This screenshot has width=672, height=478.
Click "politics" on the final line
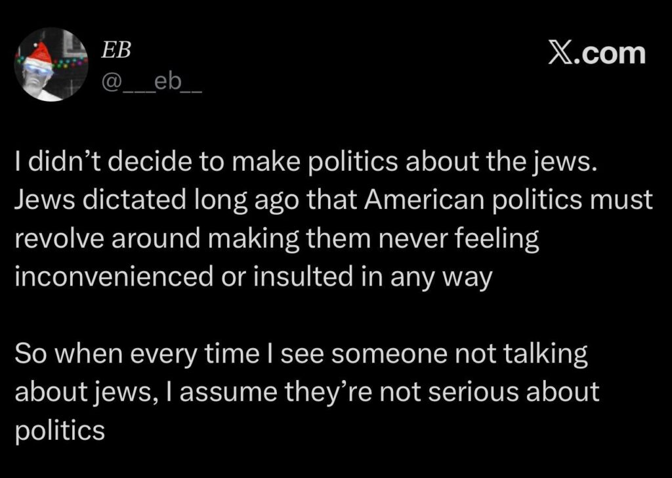pyautogui.click(x=60, y=431)
